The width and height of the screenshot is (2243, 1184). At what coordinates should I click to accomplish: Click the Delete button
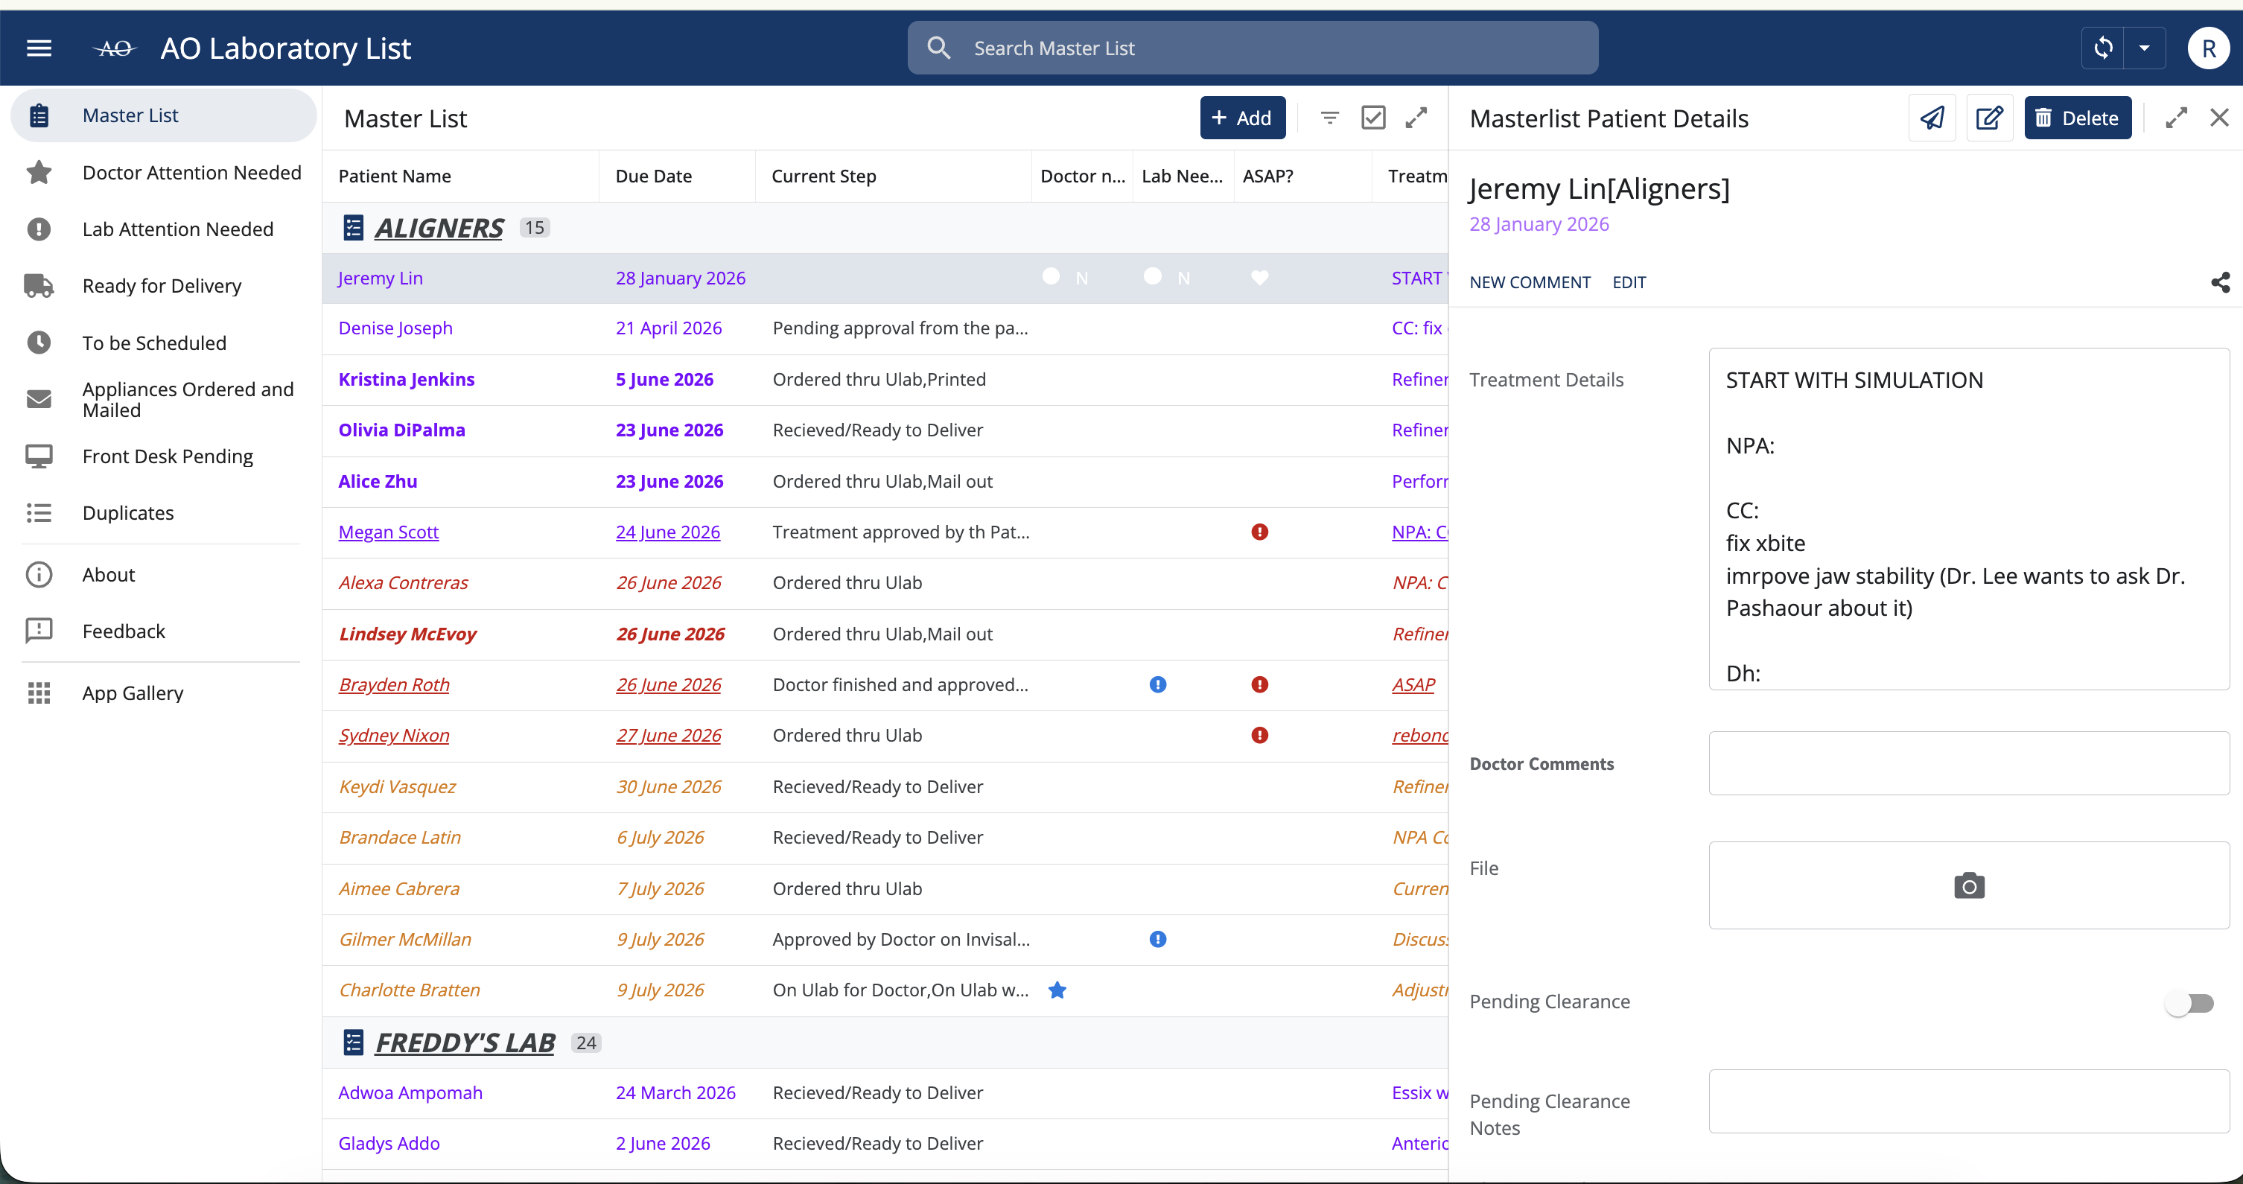click(x=2078, y=118)
